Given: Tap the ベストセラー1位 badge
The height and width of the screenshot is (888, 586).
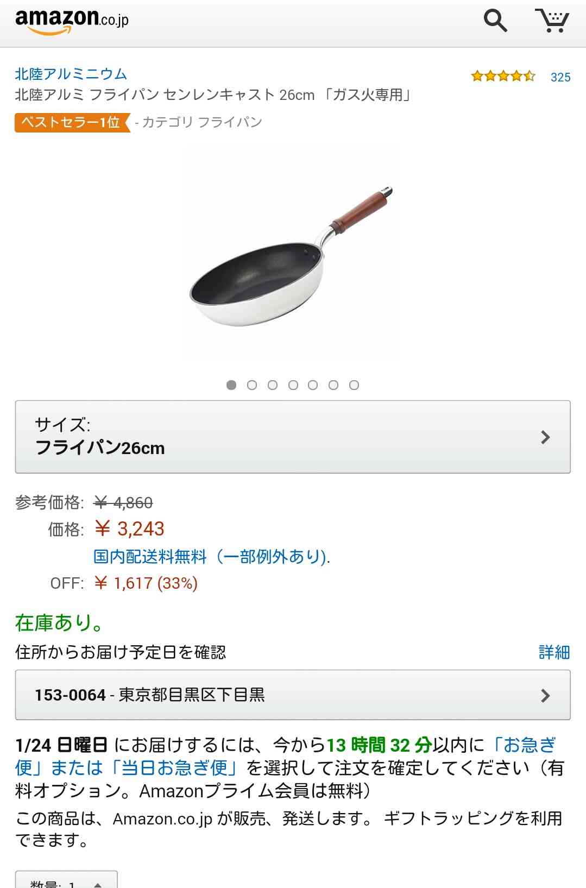Looking at the screenshot, I should (x=73, y=122).
